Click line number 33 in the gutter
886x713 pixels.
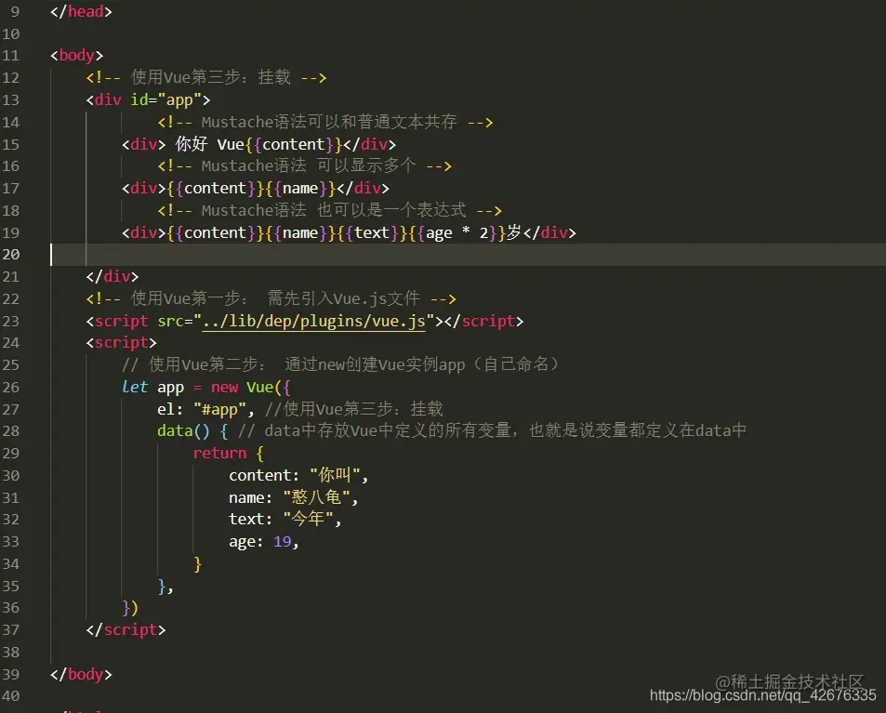click(x=11, y=542)
